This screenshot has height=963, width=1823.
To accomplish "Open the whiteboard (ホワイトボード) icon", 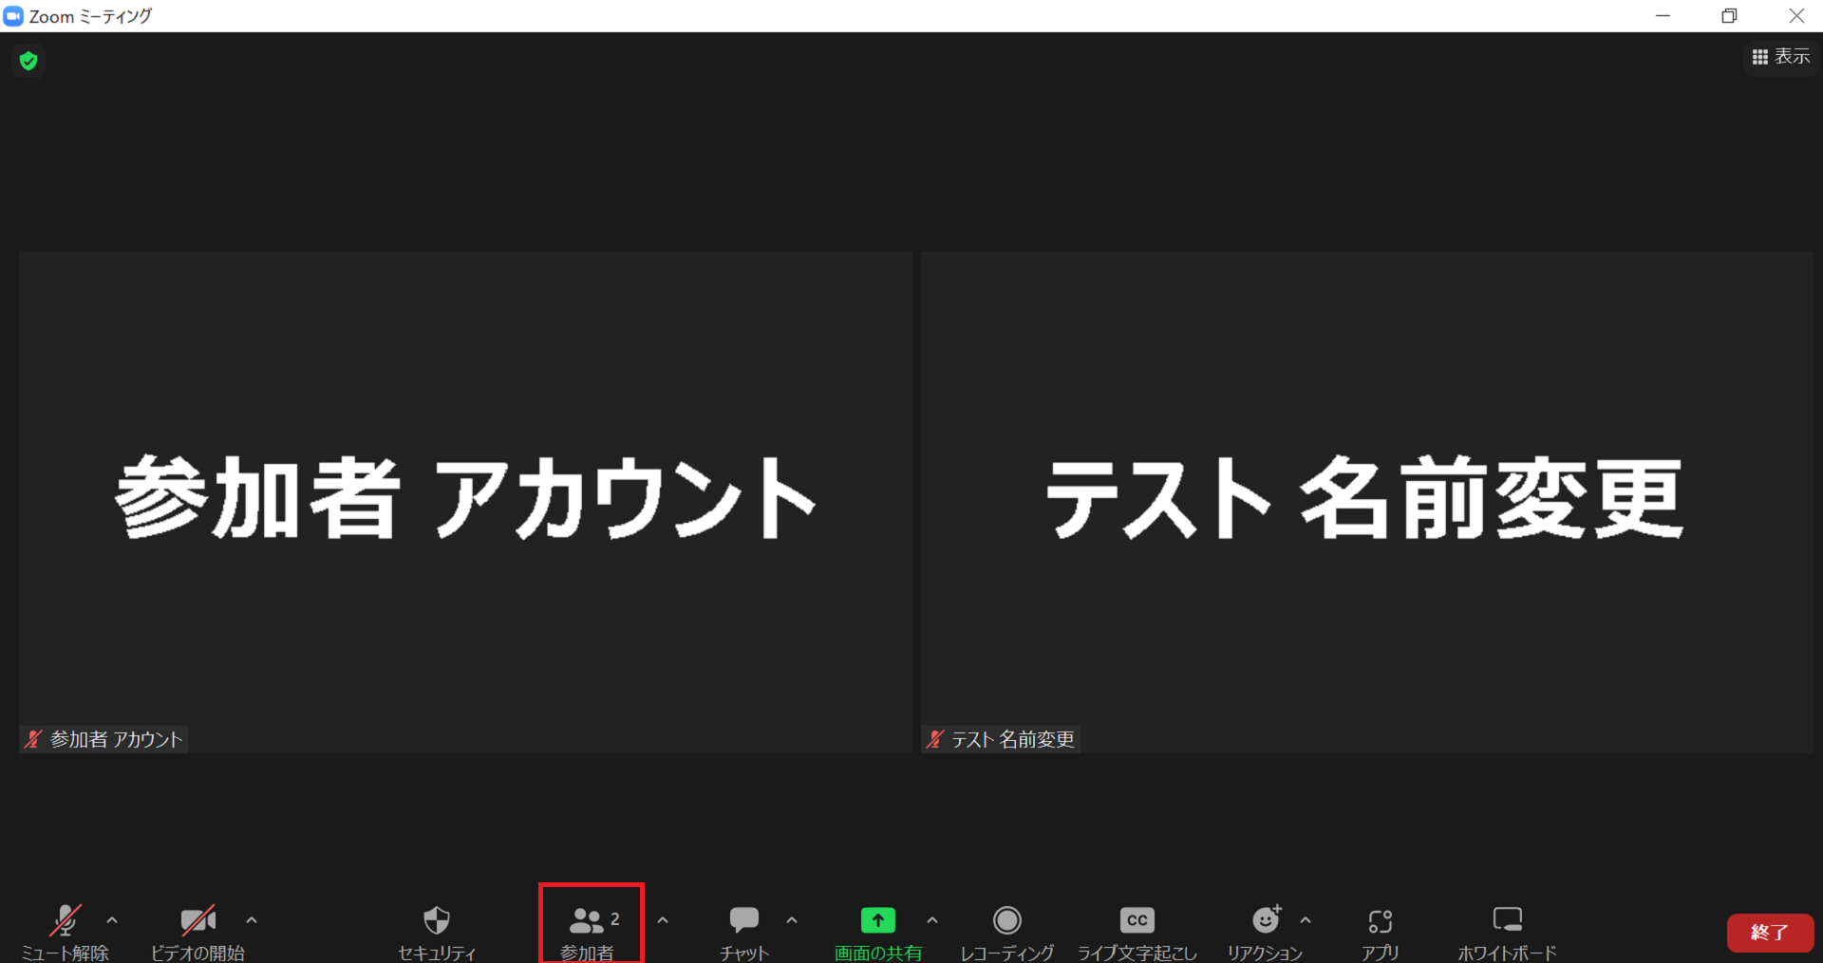I will click(x=1507, y=921).
